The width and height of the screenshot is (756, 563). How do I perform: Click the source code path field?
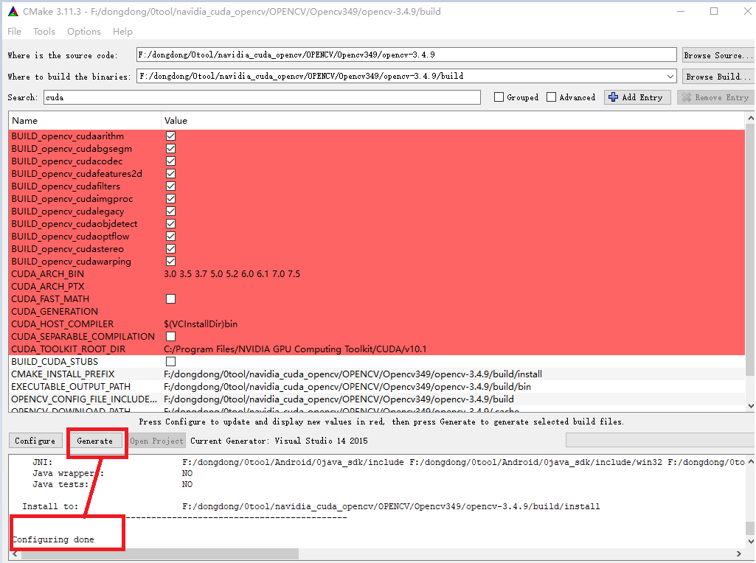(406, 55)
